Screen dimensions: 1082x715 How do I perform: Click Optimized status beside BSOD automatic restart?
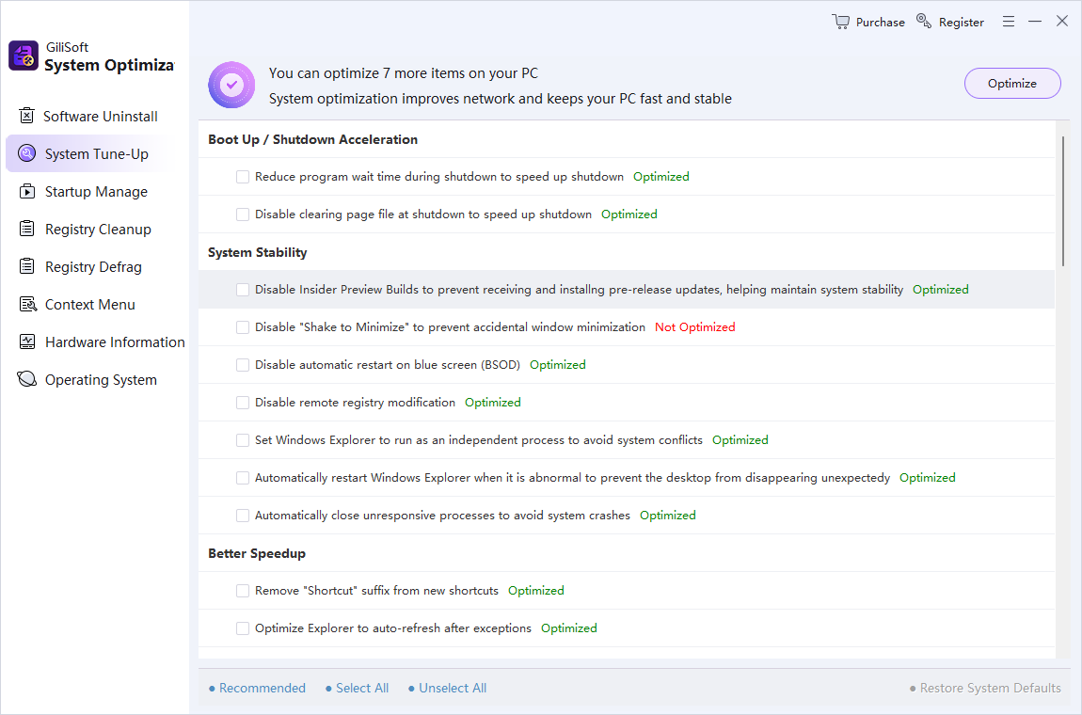pos(558,365)
